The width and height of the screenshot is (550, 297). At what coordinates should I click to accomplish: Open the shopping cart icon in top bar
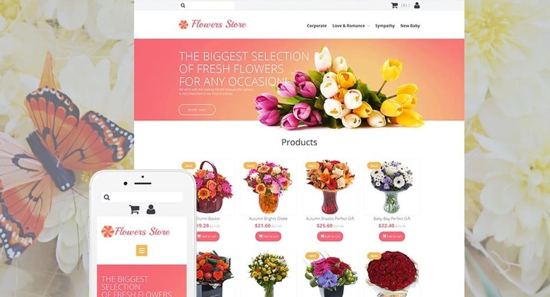tap(395, 5)
